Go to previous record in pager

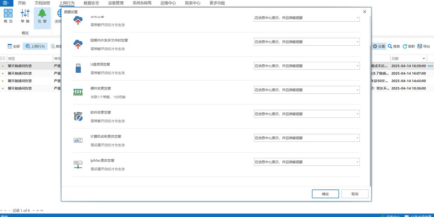9,210
